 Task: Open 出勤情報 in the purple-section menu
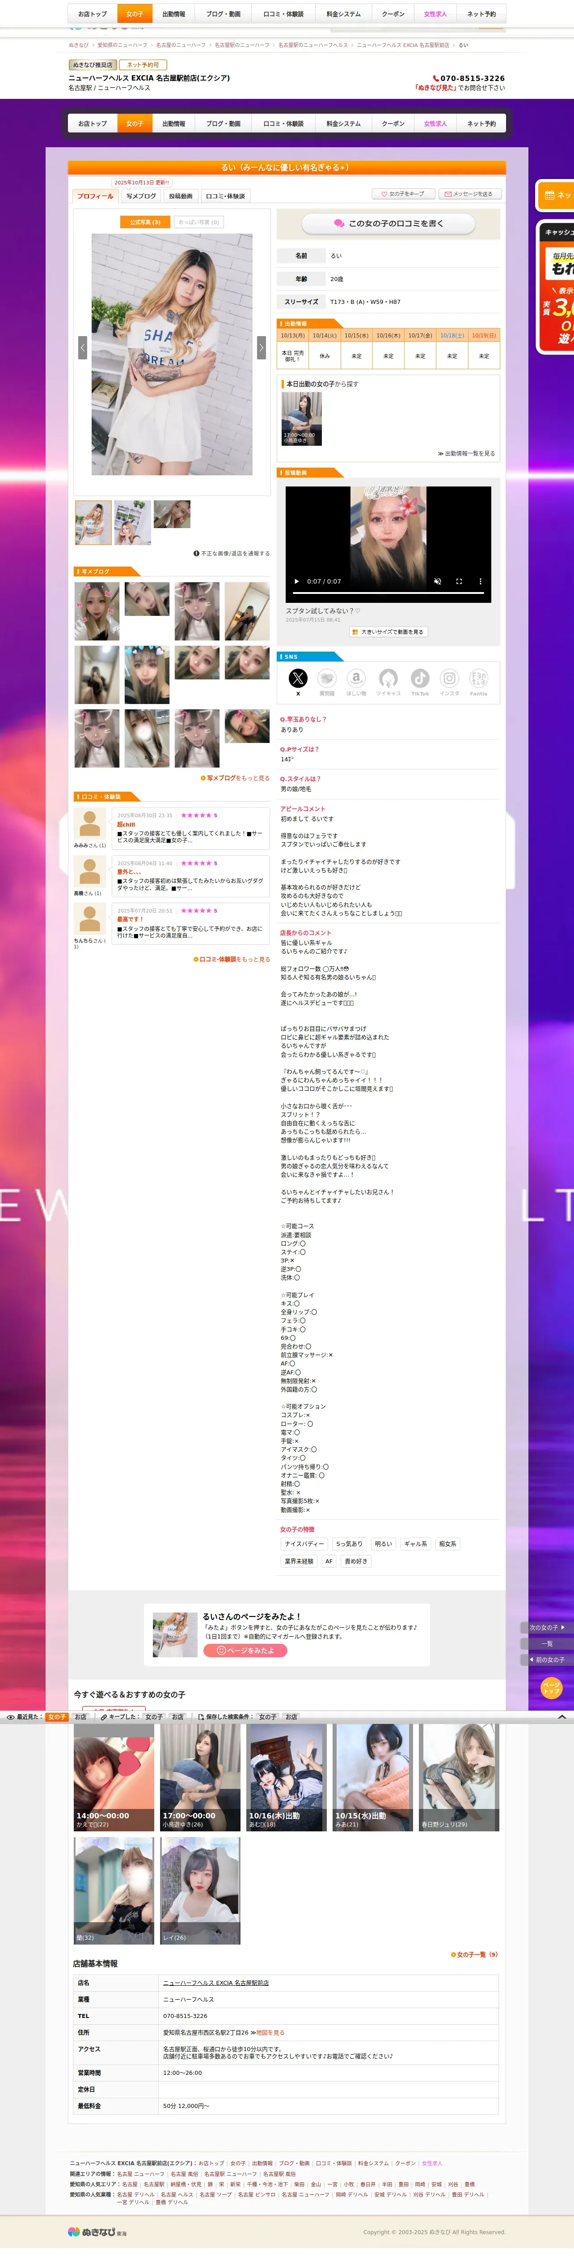[173, 124]
